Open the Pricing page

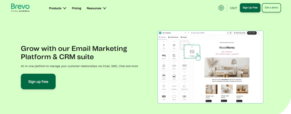coord(77,8)
